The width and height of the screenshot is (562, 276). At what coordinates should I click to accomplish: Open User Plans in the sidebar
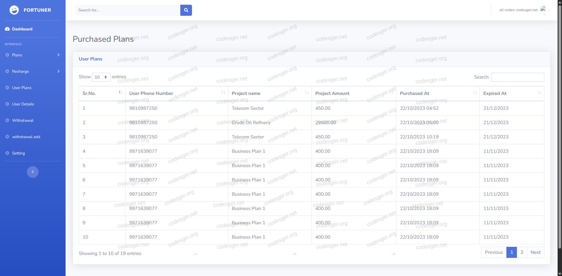(22, 88)
